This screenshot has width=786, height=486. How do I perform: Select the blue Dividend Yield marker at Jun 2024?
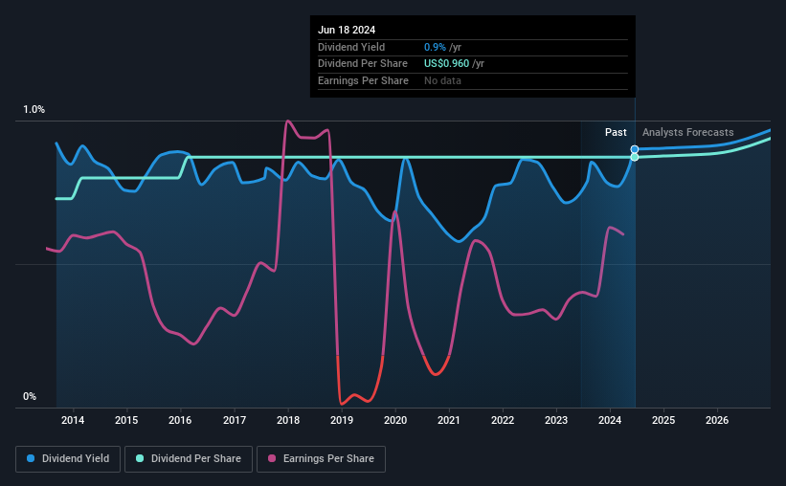(635, 149)
